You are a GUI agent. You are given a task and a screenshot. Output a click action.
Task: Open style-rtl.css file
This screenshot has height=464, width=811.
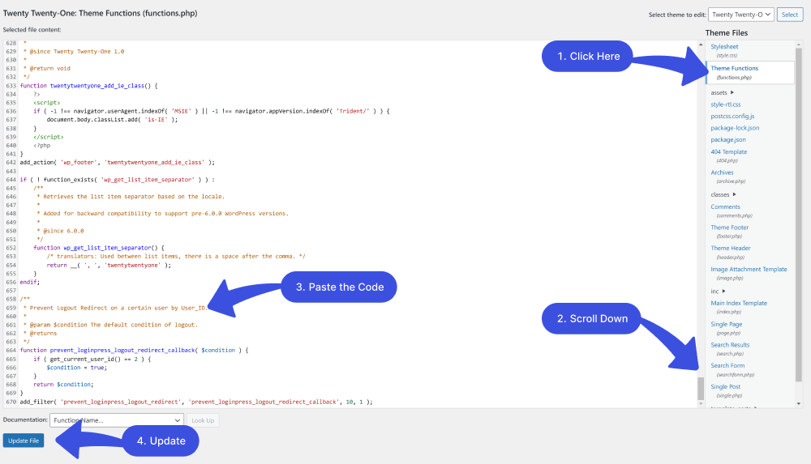(x=726, y=104)
